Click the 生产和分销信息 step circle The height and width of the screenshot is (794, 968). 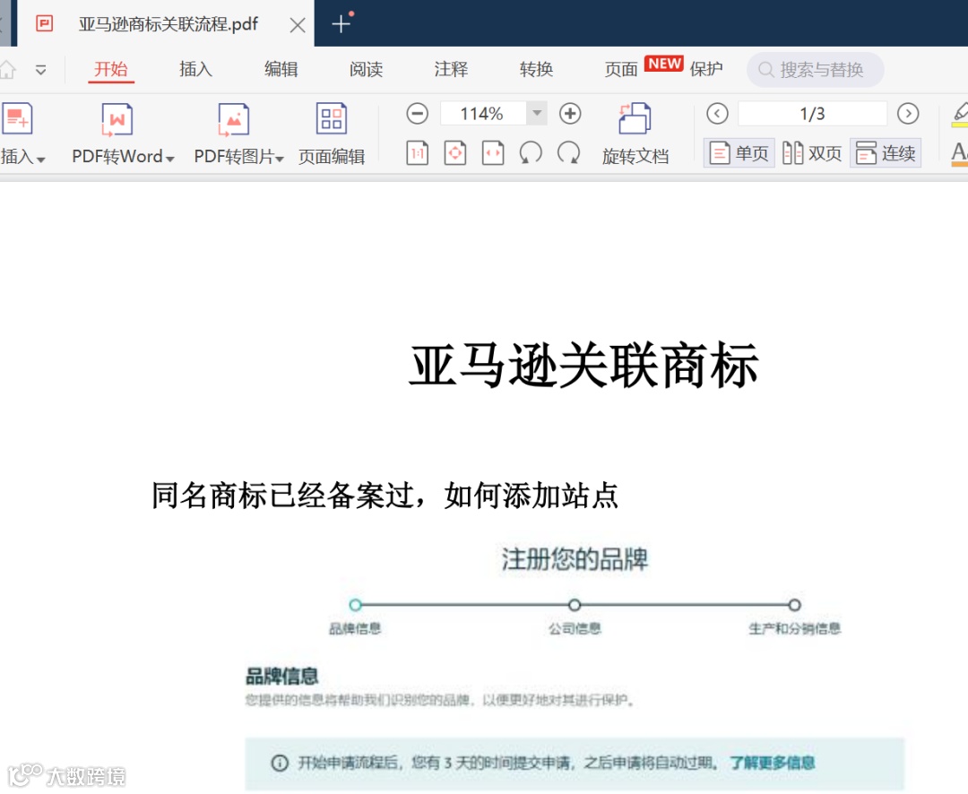point(794,605)
